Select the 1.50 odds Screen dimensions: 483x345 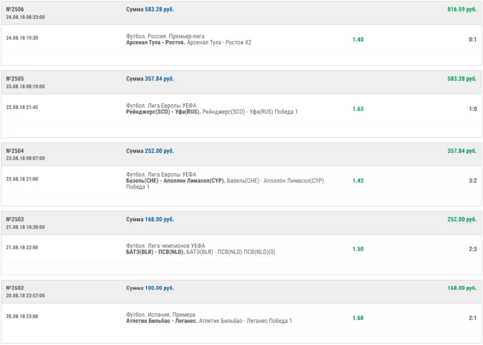(358, 249)
